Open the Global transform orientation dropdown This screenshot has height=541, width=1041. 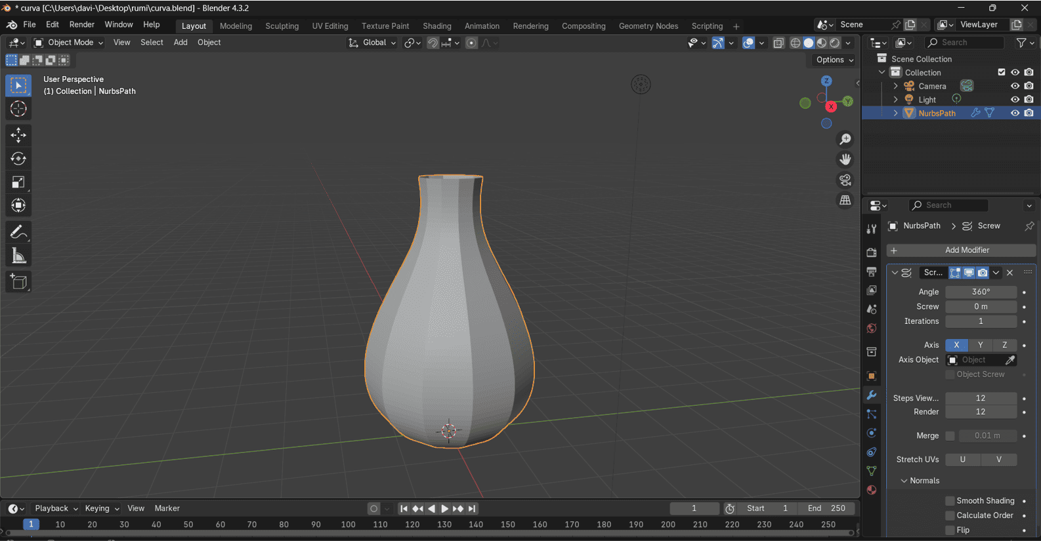(x=372, y=43)
